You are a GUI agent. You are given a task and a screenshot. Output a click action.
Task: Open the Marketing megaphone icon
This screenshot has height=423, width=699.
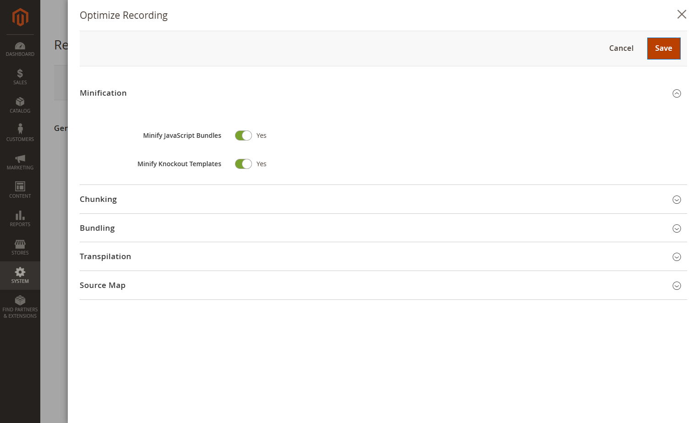pyautogui.click(x=20, y=158)
